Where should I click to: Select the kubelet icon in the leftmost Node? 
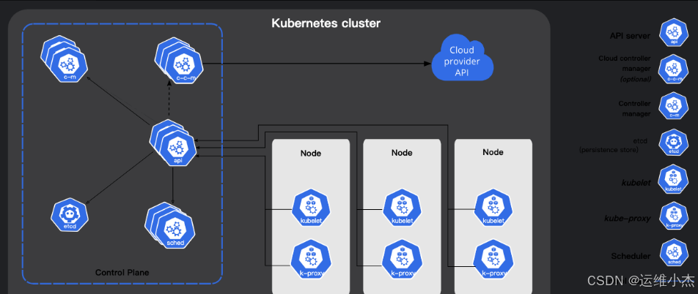311,206
